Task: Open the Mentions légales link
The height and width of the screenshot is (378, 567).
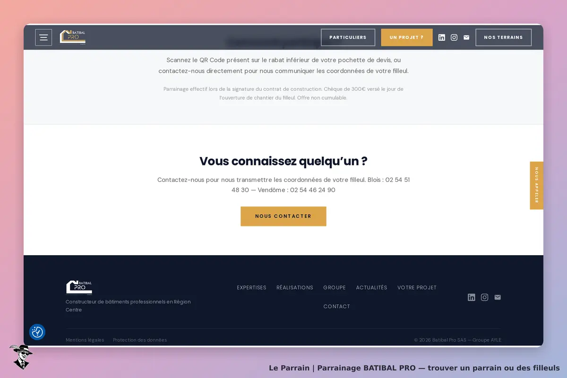Action: click(x=85, y=340)
